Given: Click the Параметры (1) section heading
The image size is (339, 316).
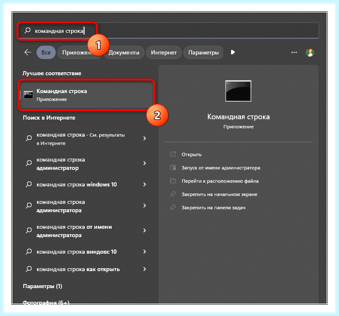Looking at the screenshot, I should (42, 286).
